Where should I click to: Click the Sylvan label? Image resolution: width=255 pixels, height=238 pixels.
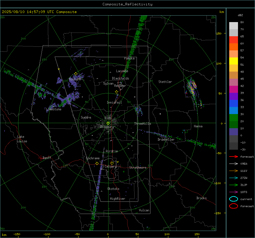click(108, 83)
